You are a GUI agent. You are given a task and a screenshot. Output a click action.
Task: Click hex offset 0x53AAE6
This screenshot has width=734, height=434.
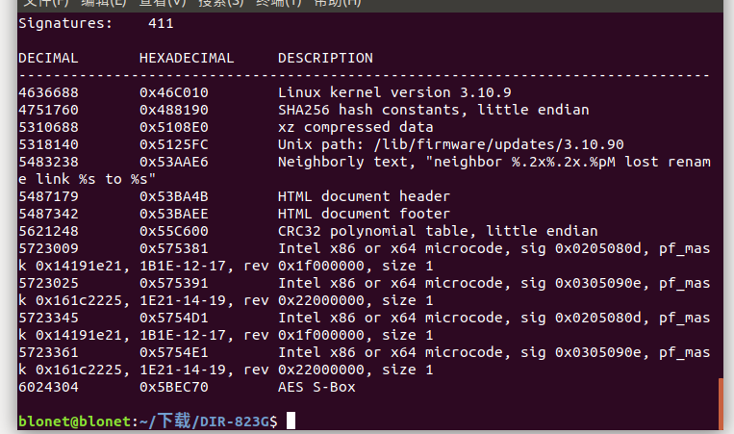point(174,162)
